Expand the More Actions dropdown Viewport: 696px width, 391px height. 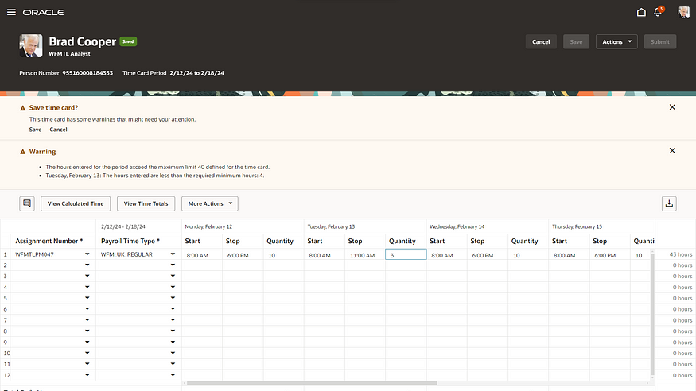coord(210,203)
